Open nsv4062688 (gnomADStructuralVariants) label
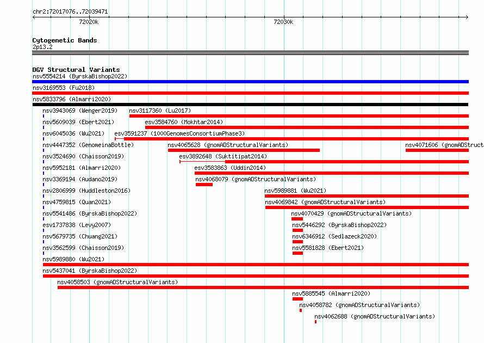 pos(375,316)
